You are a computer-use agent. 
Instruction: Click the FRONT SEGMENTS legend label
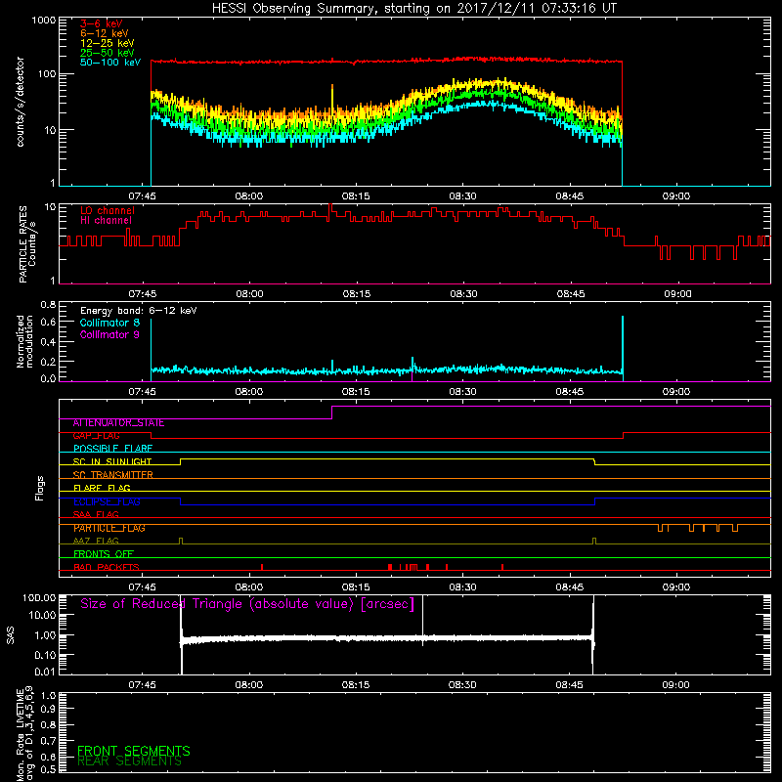click(x=134, y=751)
